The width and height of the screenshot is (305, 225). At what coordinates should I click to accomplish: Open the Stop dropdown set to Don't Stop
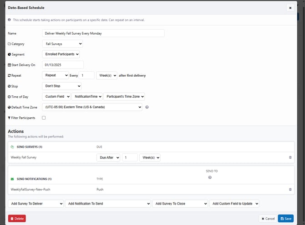click(61, 86)
